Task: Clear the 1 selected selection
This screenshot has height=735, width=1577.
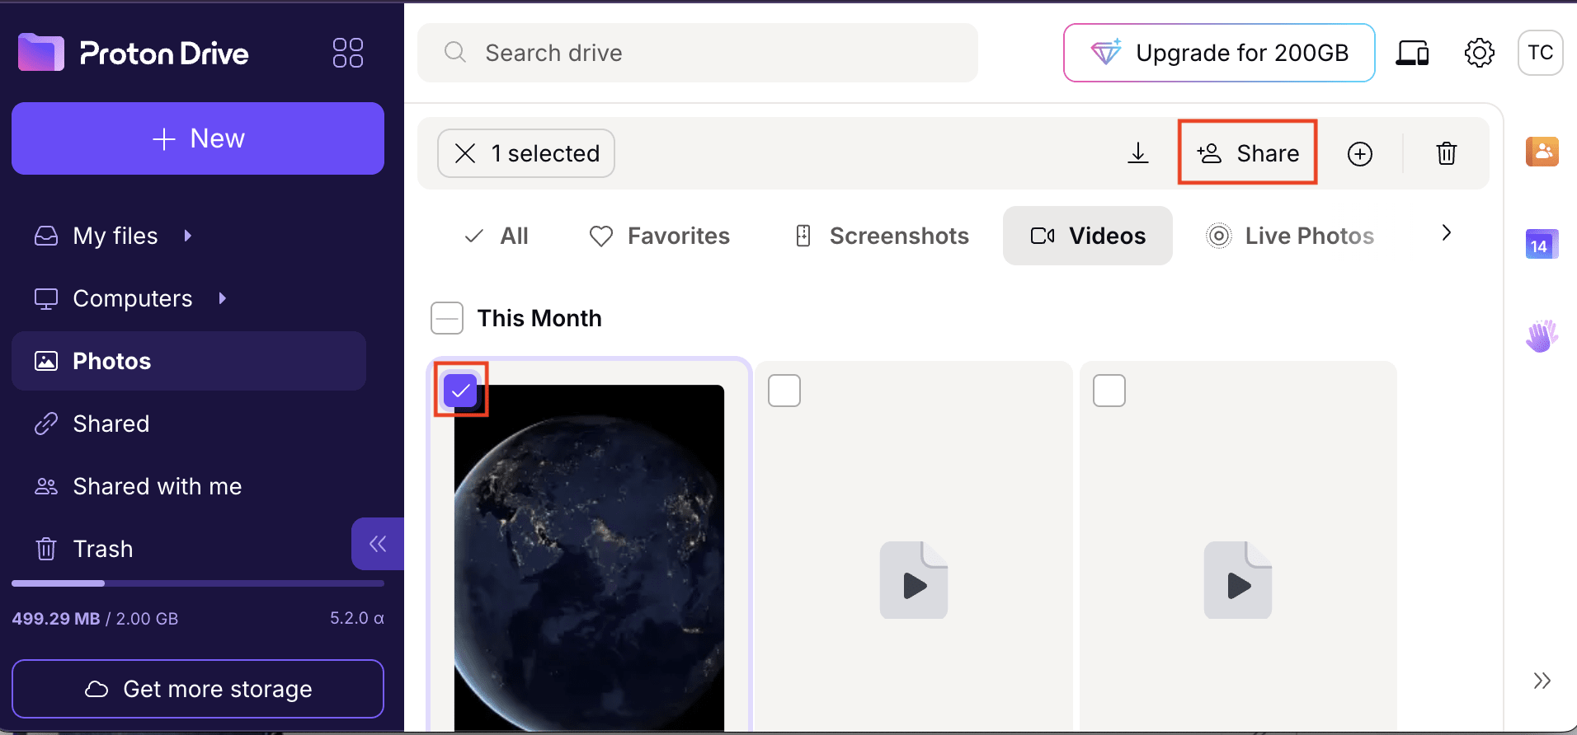Action: [x=526, y=153]
